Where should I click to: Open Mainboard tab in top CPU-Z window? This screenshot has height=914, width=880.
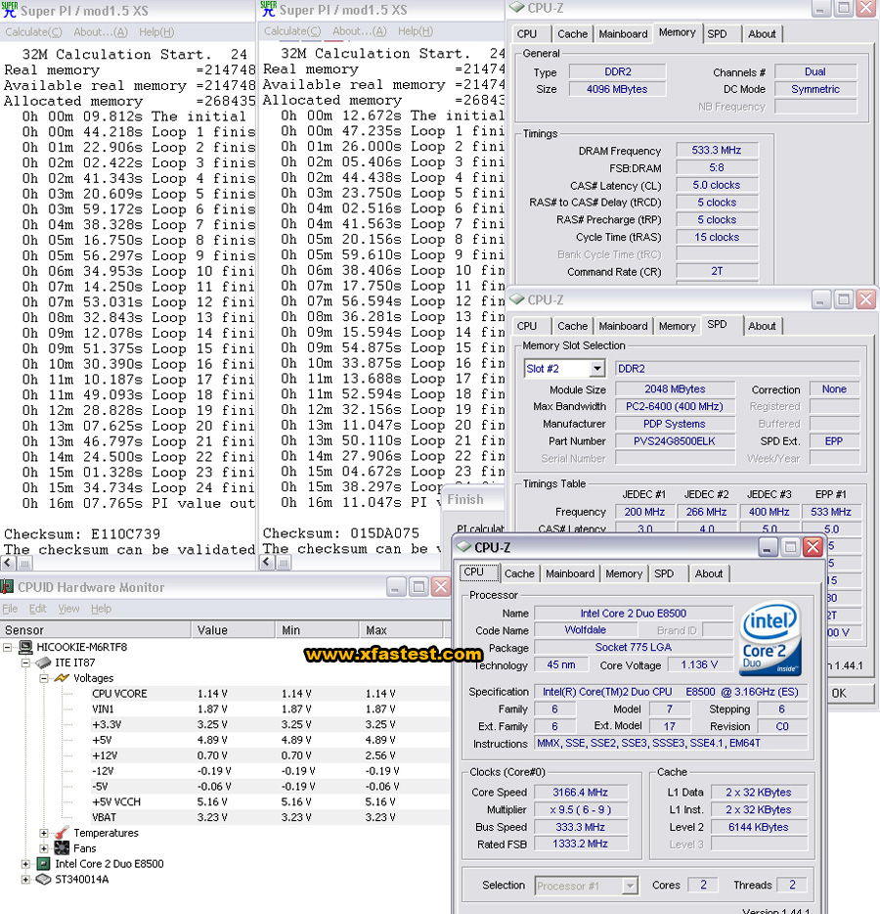click(x=623, y=34)
